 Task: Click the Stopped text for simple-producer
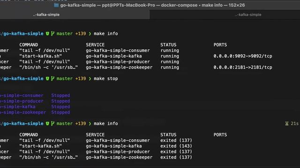pyautogui.click(x=60, y=101)
